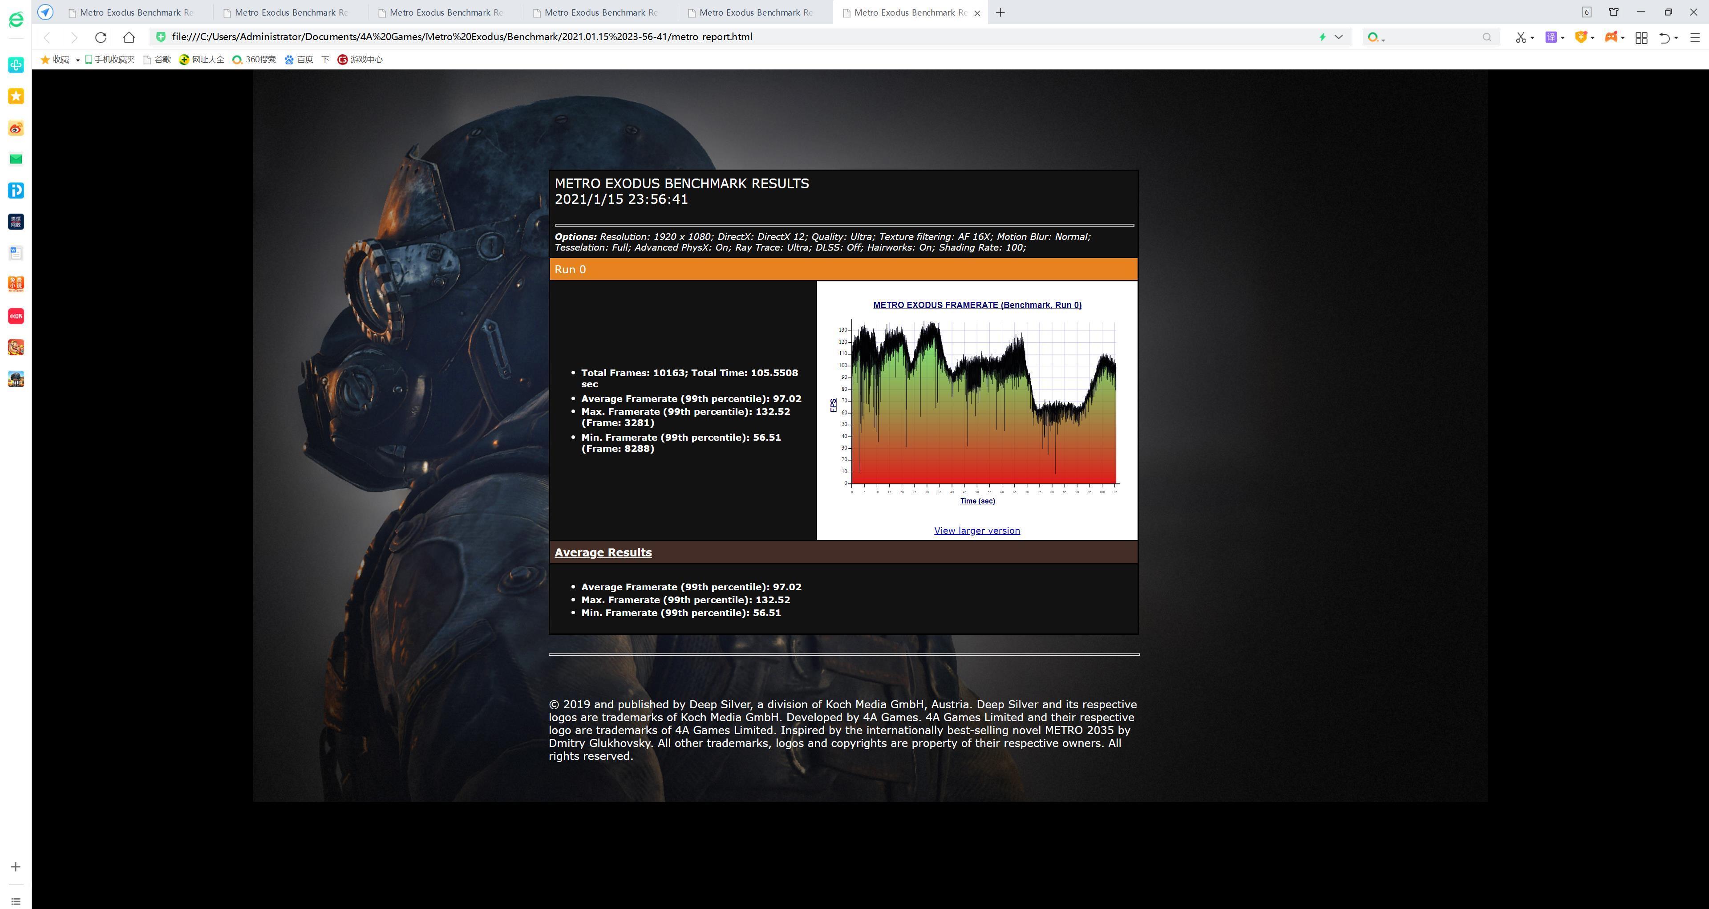Expand the address bar dropdown chevron
Image resolution: width=1709 pixels, height=909 pixels.
click(x=1339, y=37)
